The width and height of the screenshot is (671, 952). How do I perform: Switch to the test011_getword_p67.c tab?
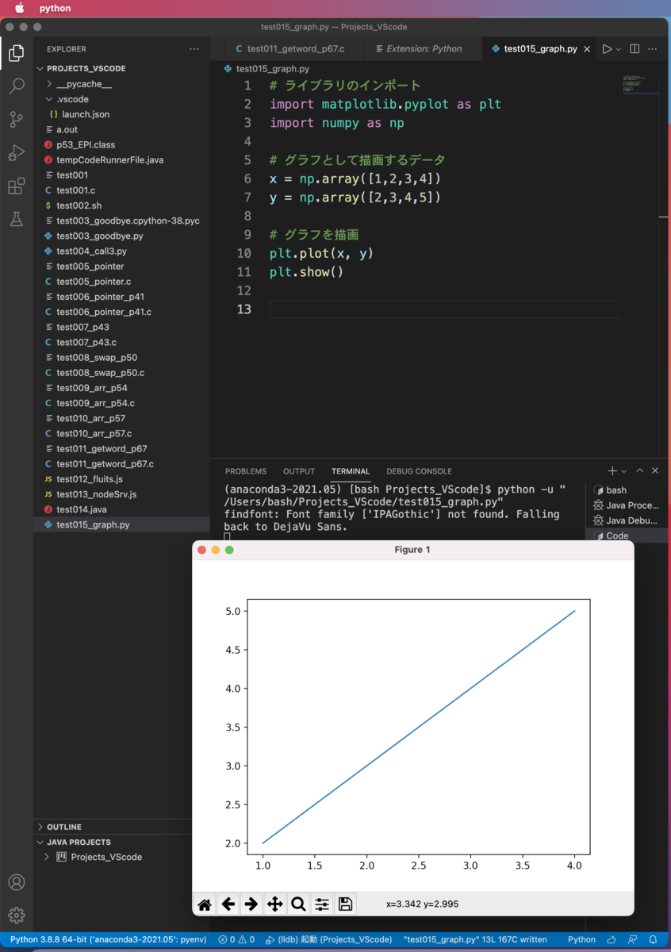click(x=296, y=49)
